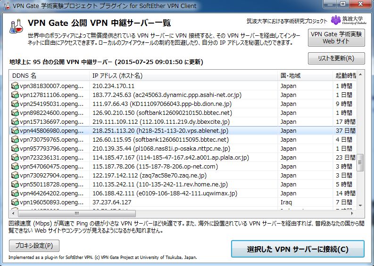Viewport: 374px width, 266px height.
Task: Click the VPN Gate flask logo icon
Action: [x=16, y=26]
